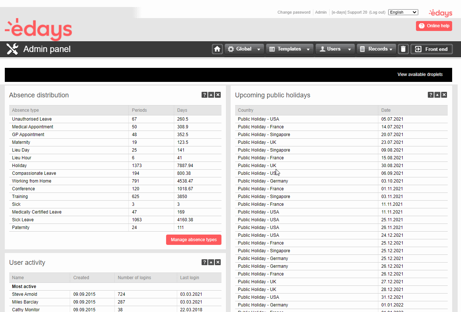Click View available droplets in the black bar
The image size is (461, 312).
(x=420, y=74)
